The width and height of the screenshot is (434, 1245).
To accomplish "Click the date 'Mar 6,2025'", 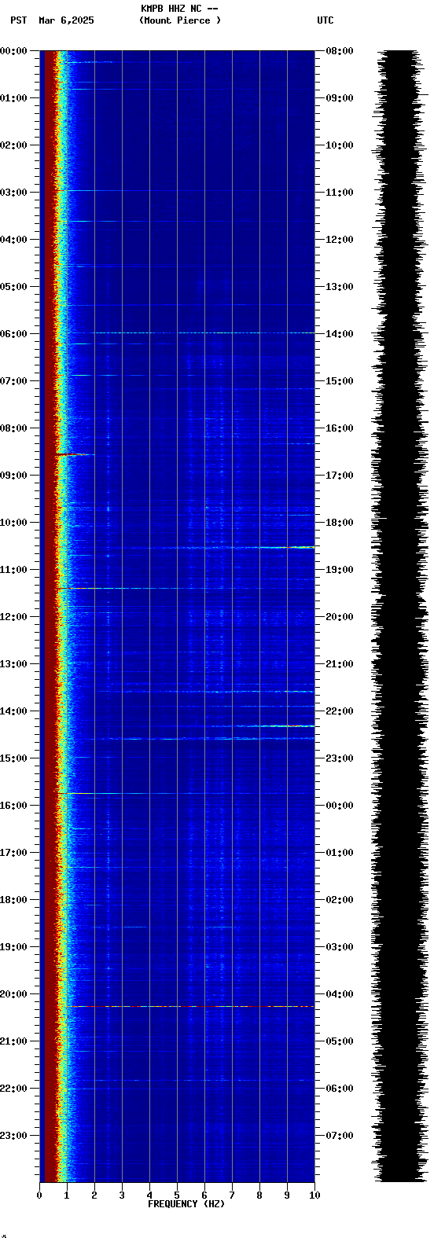I will tap(66, 20).
